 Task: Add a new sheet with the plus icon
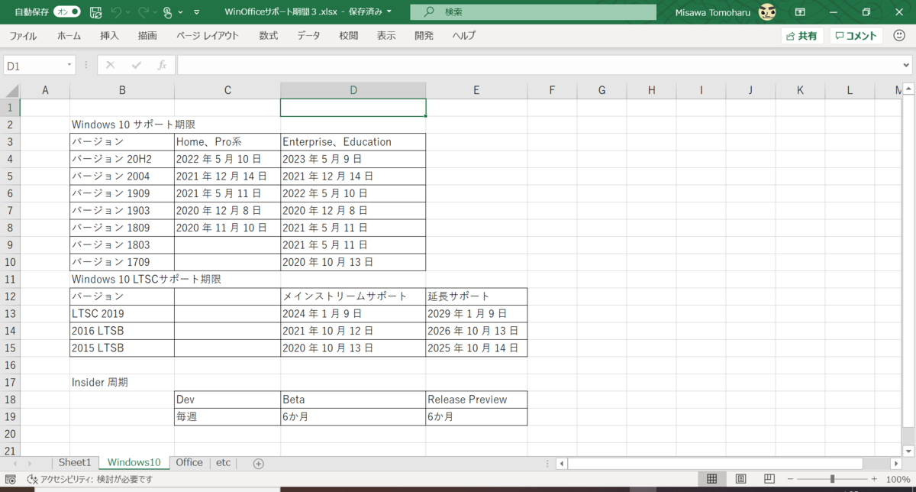pos(258,463)
